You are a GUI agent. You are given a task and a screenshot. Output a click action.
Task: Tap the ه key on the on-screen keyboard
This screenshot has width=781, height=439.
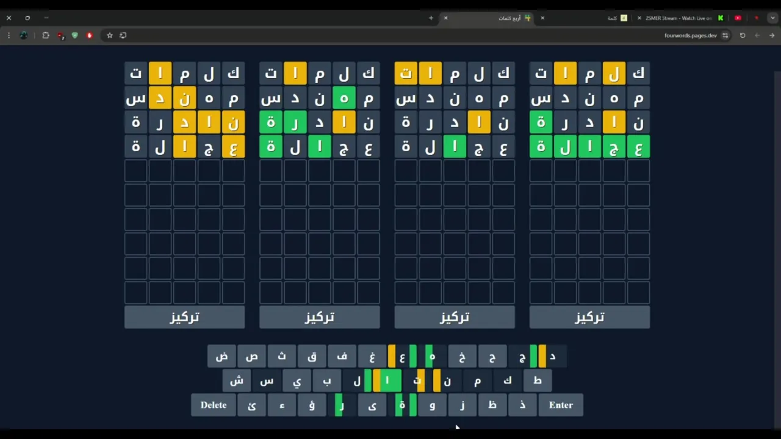coord(432,357)
